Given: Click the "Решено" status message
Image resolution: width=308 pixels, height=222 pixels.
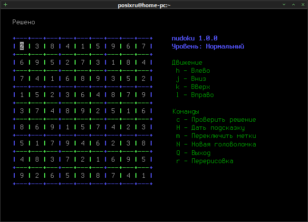Looking at the screenshot, I should pyautogui.click(x=24, y=22).
